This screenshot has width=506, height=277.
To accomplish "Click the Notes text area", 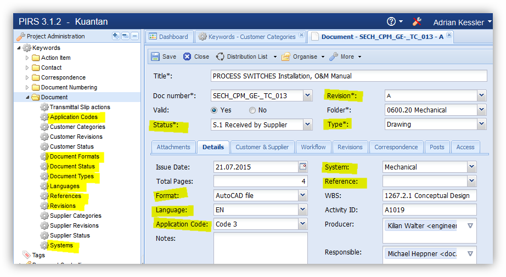I will [261, 248].
